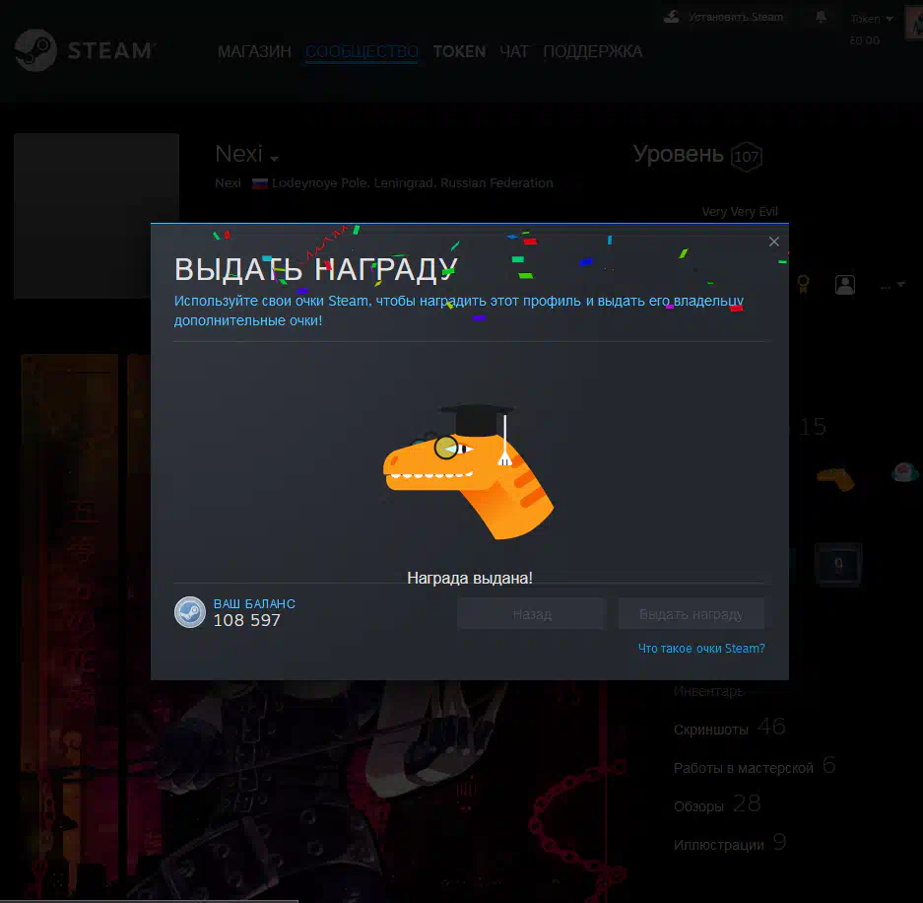The image size is (923, 903).
Task: Click the ВАШ БАЛАНС label
Action: [x=254, y=603]
